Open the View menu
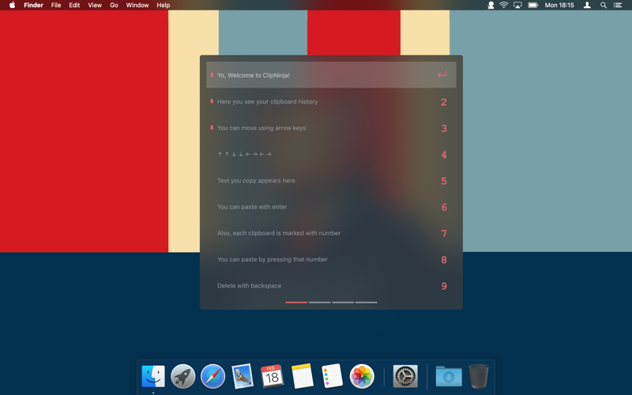The width and height of the screenshot is (632, 395). click(x=95, y=5)
